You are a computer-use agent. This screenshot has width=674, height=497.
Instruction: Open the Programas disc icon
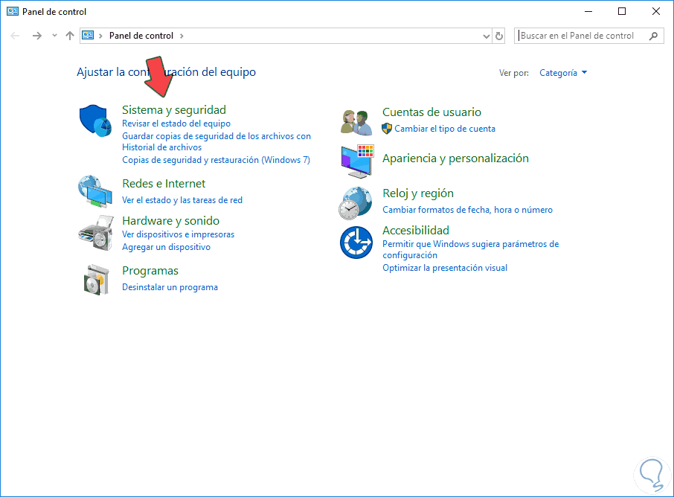[x=96, y=280]
